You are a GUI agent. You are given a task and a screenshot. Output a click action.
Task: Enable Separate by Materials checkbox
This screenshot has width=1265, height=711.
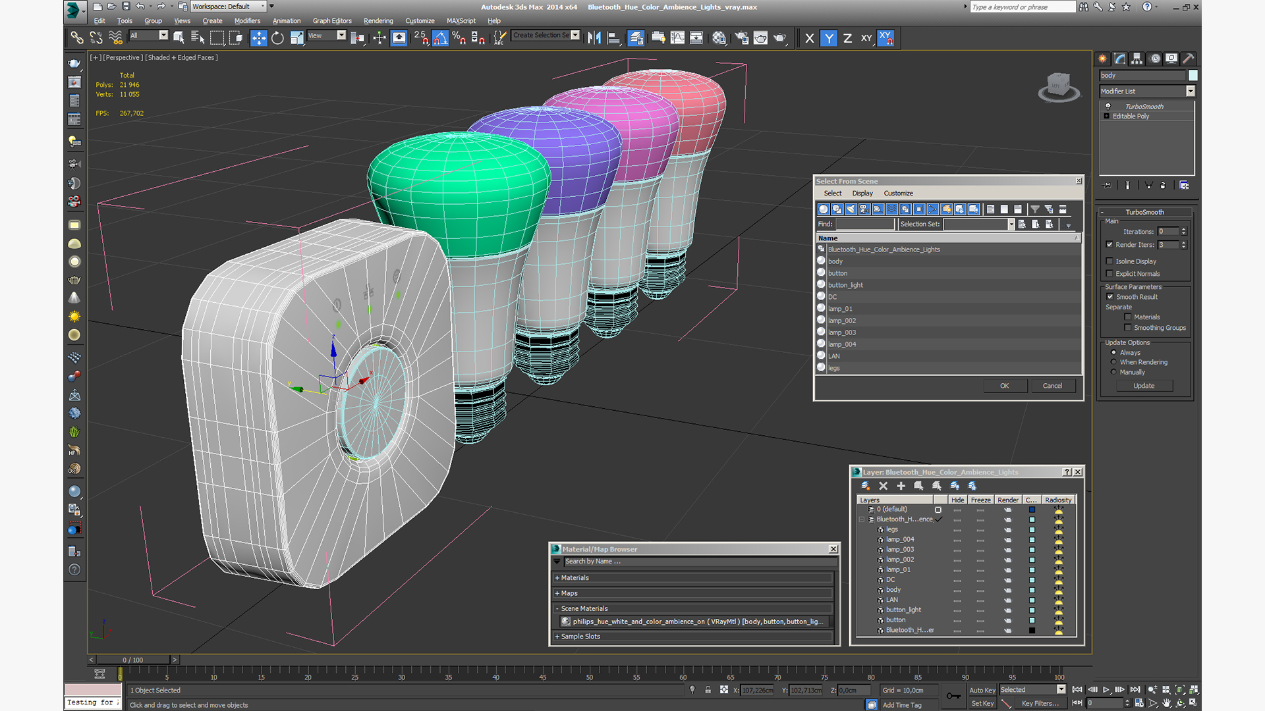[1128, 317]
